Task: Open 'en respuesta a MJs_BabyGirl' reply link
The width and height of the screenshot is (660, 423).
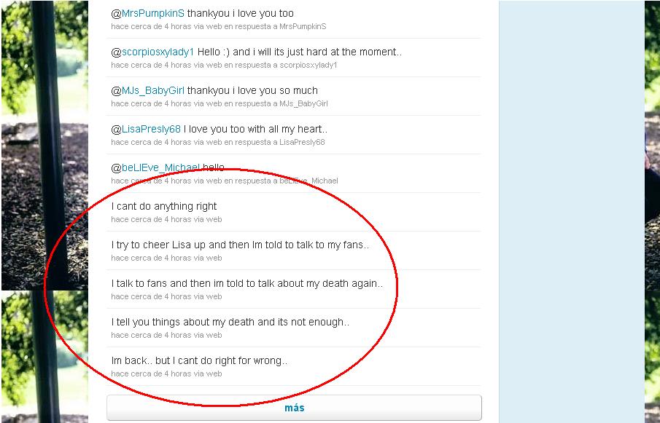Action: [x=276, y=104]
